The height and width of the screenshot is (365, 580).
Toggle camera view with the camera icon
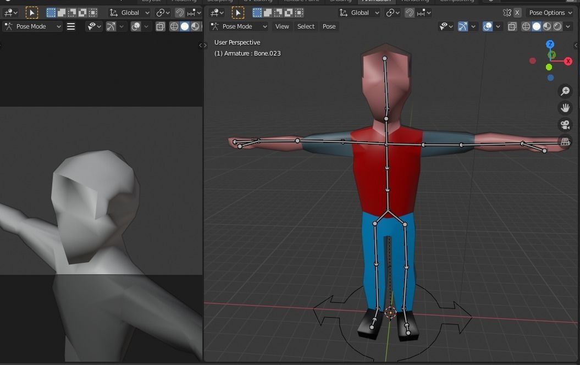tap(565, 125)
